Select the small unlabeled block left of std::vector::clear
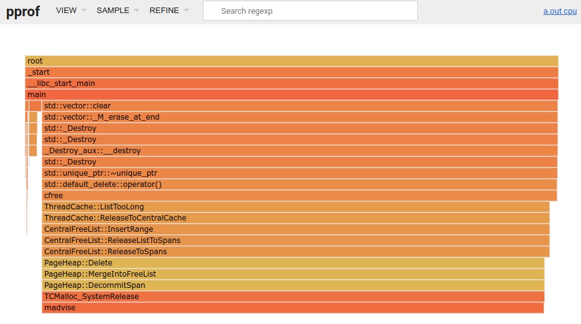 pyautogui.click(x=35, y=106)
